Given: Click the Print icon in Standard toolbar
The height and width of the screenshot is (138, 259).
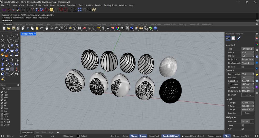Looking at the screenshot, I should 18,28.
